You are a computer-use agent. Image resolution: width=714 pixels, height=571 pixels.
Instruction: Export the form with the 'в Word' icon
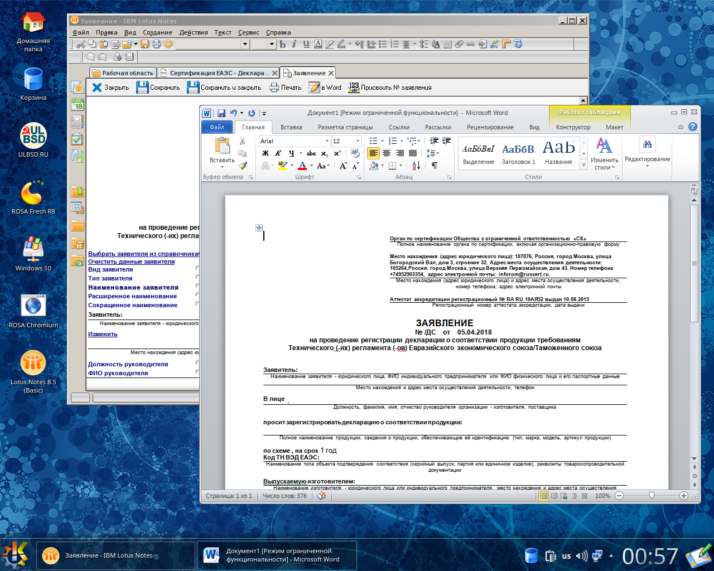(315, 88)
